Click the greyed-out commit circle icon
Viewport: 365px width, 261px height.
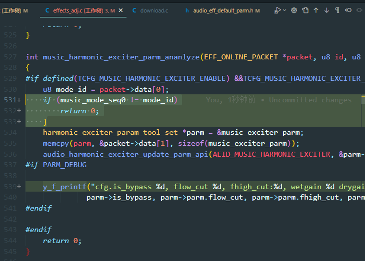[x=359, y=10]
